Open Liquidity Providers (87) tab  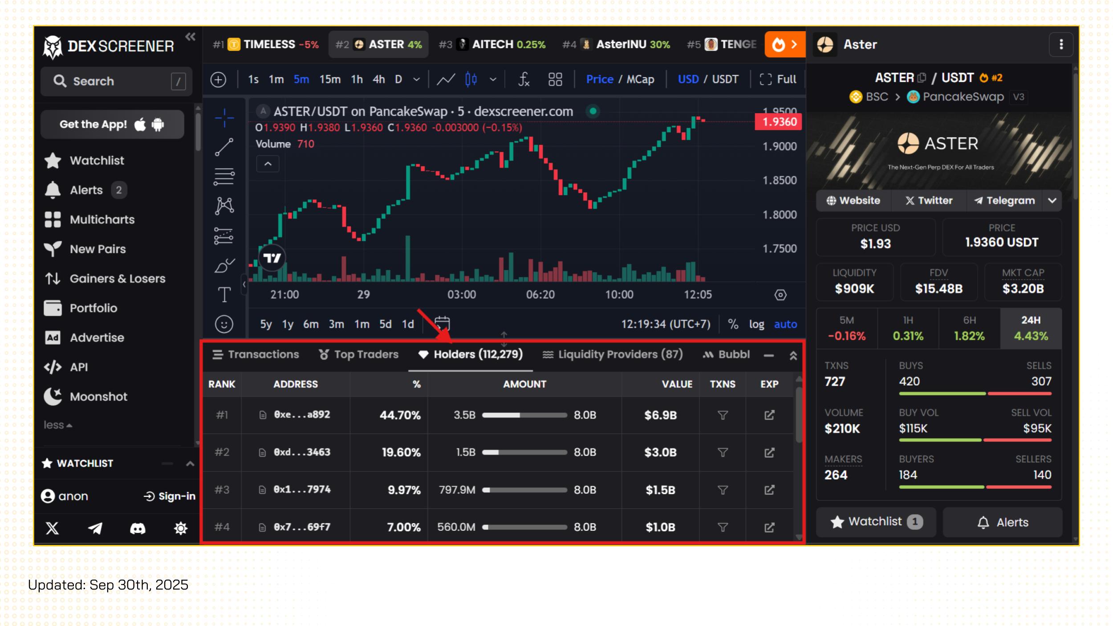(x=613, y=354)
